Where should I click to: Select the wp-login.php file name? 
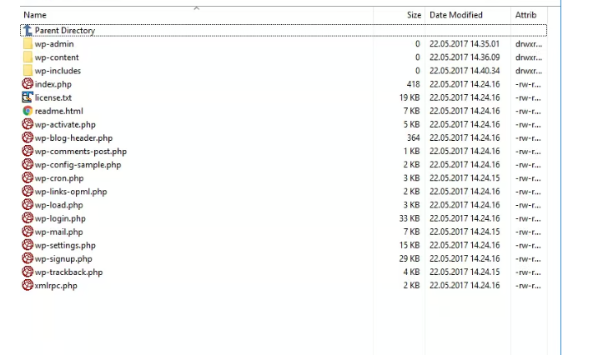60,219
